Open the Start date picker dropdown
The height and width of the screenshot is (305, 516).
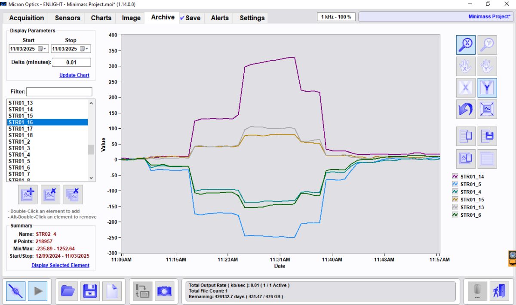(x=45, y=49)
